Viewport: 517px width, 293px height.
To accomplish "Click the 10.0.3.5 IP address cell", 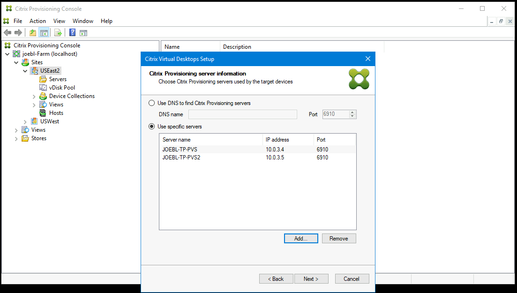I will [275, 158].
